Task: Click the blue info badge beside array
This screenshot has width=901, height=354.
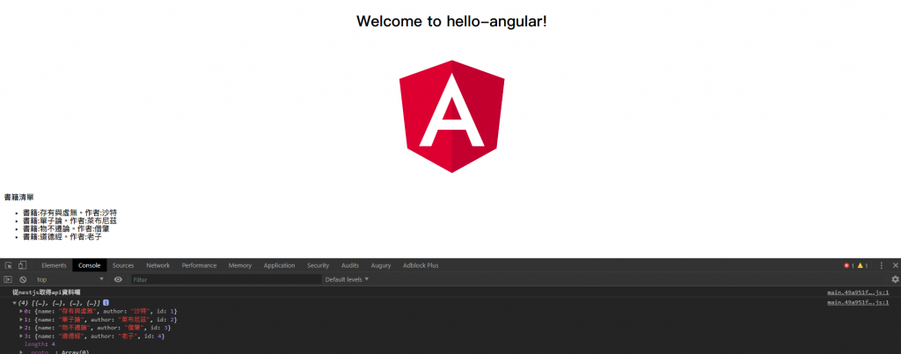Action: [106, 302]
